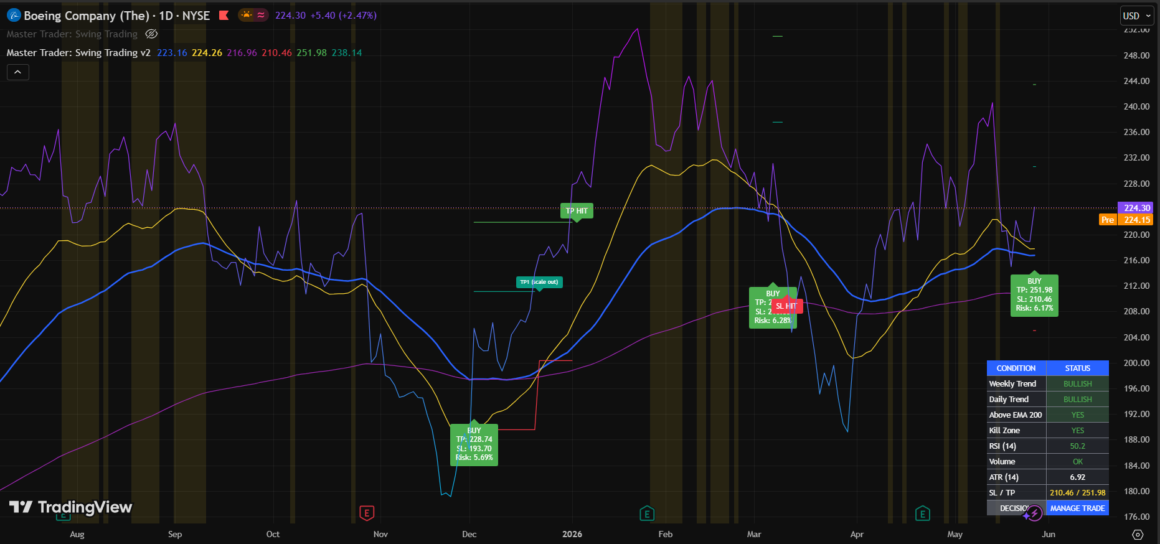Click the CONDITION table header

(1016, 368)
